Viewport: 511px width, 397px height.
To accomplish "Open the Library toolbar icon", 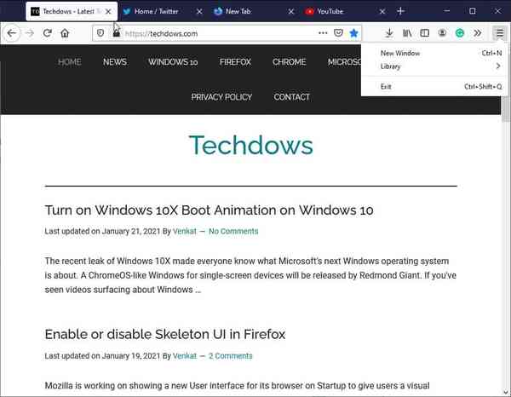I will (x=407, y=33).
